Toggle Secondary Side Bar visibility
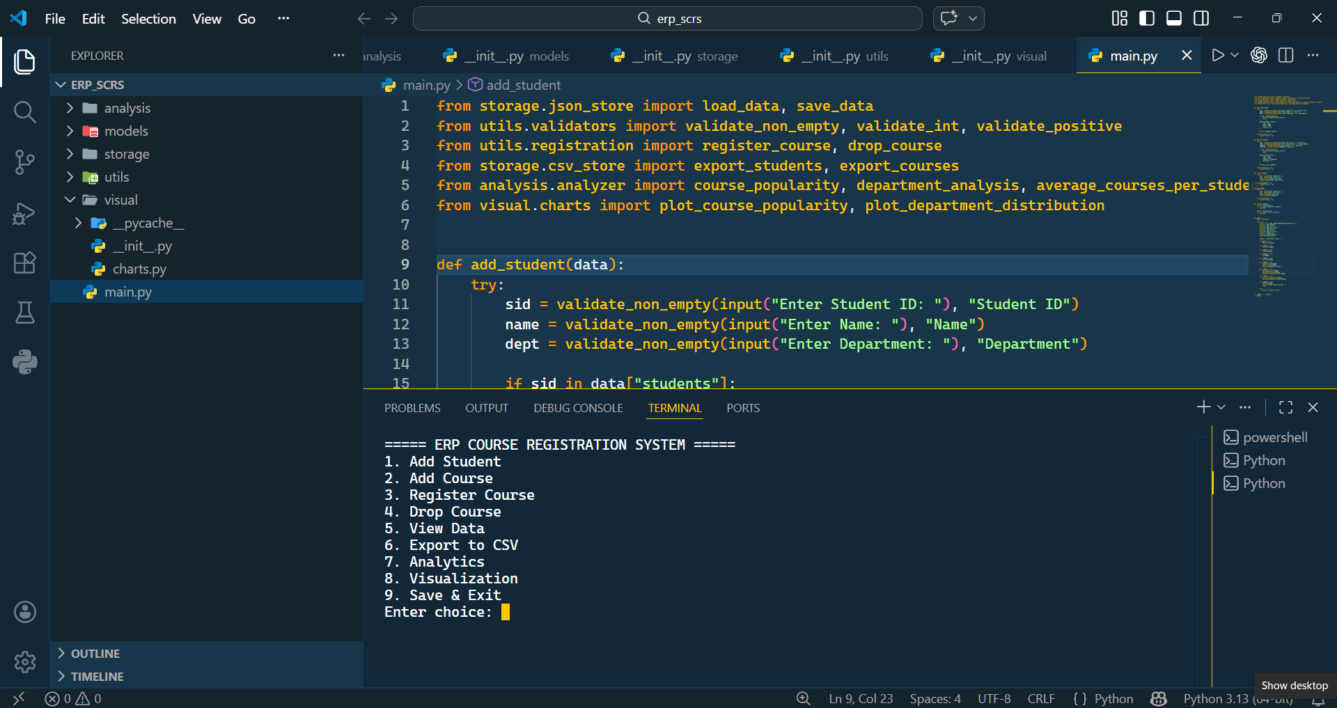This screenshot has height=708, width=1337. coord(1201,18)
